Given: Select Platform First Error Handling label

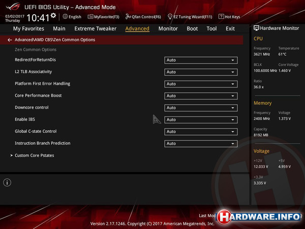Looking at the screenshot, I should pyautogui.click(x=42, y=83).
